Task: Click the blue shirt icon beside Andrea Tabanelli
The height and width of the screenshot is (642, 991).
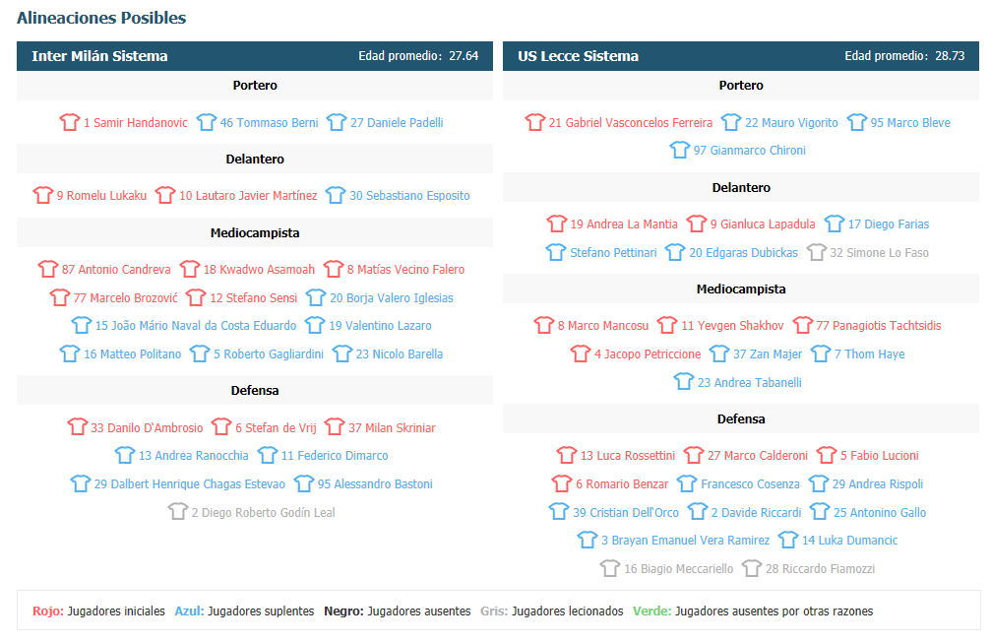Action: (684, 382)
